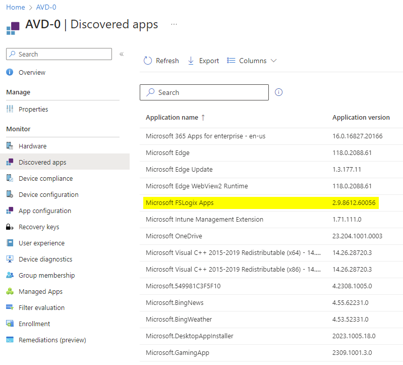403x365 pixels.
Task: Select the Microsoft Edge Update row
Action: pos(271,170)
